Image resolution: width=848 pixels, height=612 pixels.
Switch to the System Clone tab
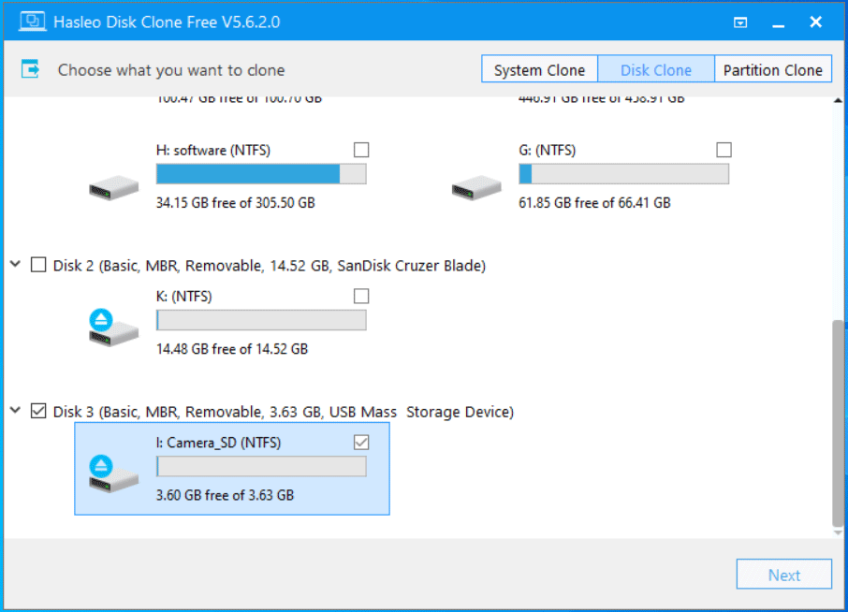[x=539, y=69]
